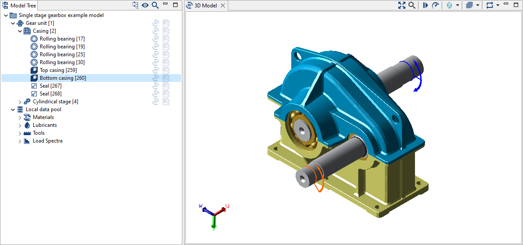Click the wireframe cube view icon

pyautogui.click(x=449, y=5)
